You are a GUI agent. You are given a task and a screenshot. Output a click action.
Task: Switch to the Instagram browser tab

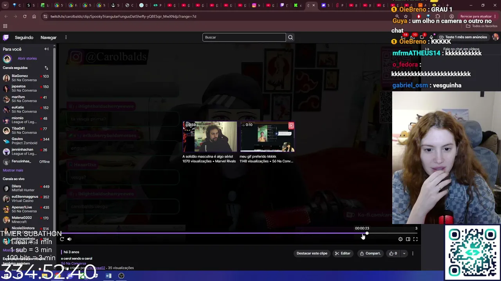coord(256,5)
